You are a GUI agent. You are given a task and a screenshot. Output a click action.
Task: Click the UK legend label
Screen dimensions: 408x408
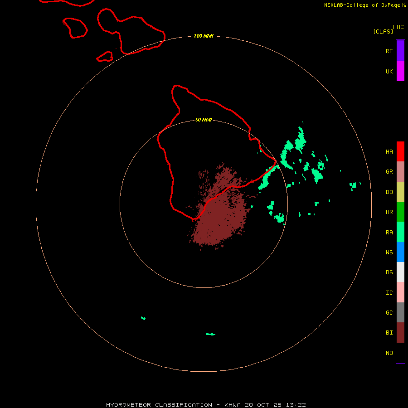click(x=389, y=71)
